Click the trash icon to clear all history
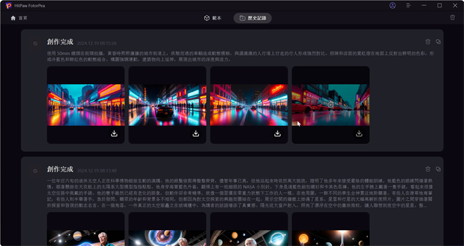The height and width of the screenshot is (246, 464). coord(452,17)
